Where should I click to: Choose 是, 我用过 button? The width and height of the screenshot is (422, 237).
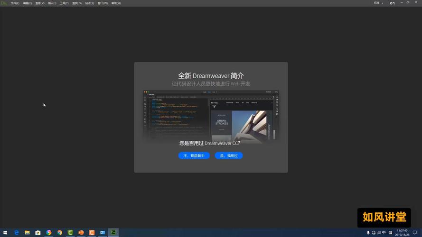coord(229,155)
